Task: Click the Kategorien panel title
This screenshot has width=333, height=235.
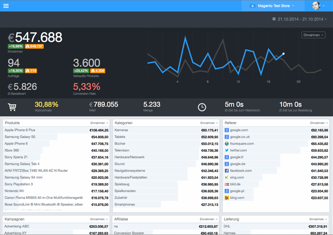Action: tap(123, 123)
